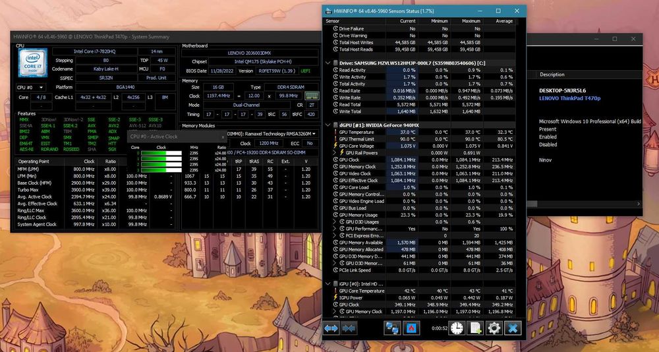Expand the PCI Express Errors row

click(x=335, y=235)
